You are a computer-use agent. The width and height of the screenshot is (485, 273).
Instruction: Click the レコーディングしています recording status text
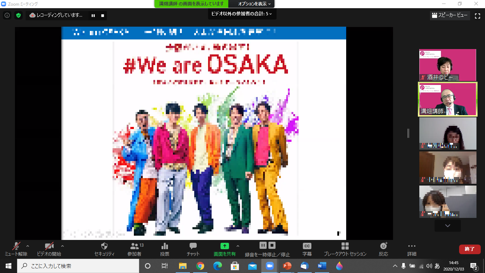tap(59, 15)
